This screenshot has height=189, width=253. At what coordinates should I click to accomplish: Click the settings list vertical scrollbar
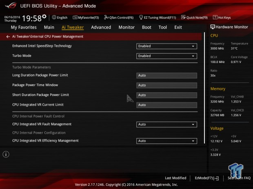click(204, 88)
